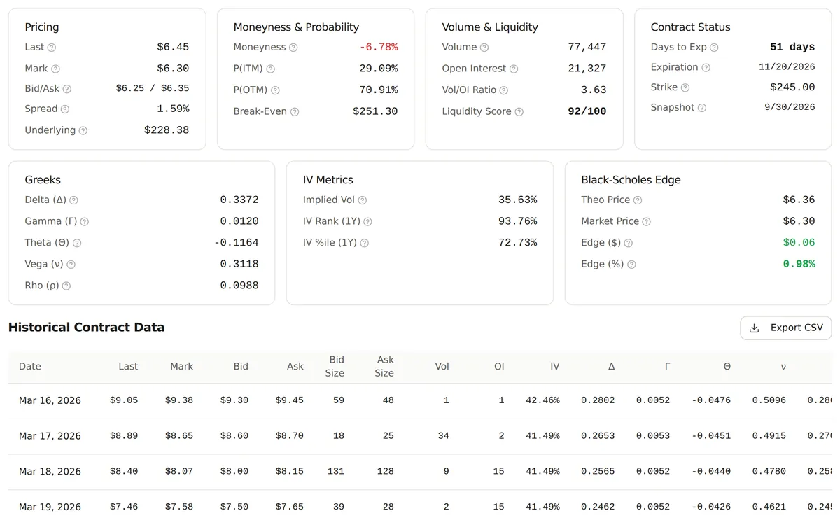Click the IV column header
Screen dimensions: 840x525
555,366
